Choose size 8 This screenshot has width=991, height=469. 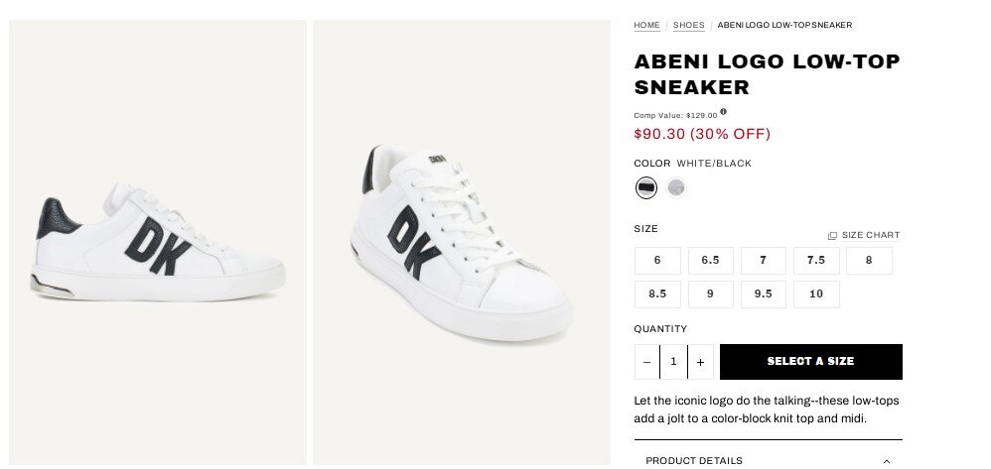click(869, 261)
